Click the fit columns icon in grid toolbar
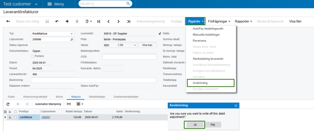Image resolution: width=314 pixels, height=133 pixels. [69, 104]
